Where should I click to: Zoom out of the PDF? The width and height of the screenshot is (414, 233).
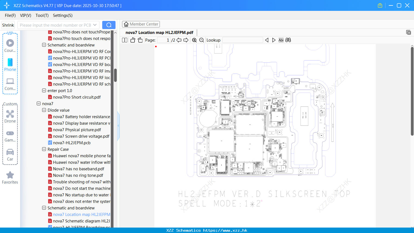201,40
